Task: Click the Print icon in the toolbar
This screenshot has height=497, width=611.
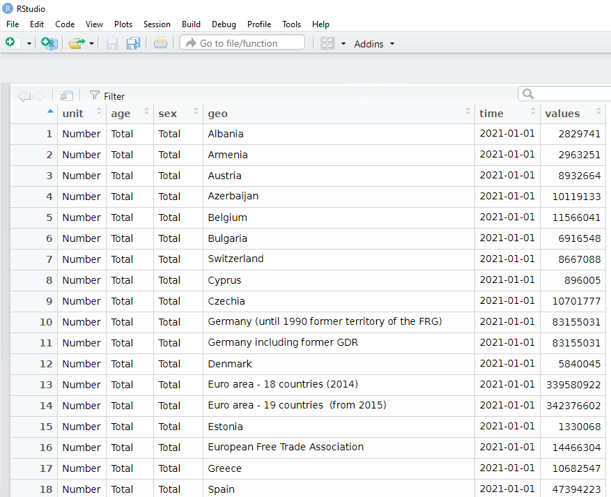Action: [x=160, y=43]
